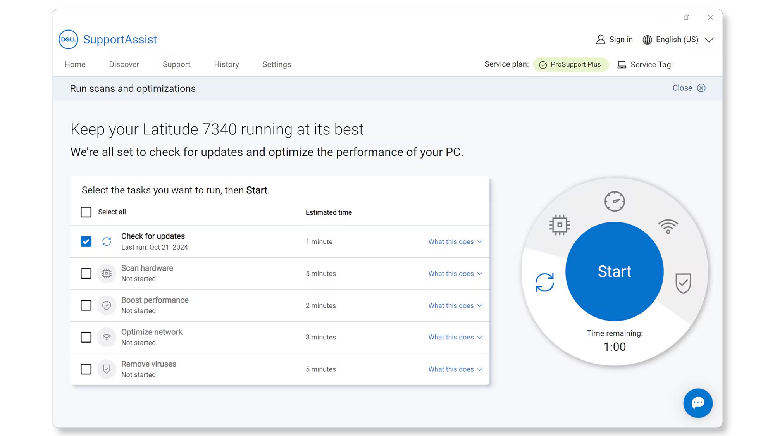Click the user profile icon beside Sign in

coord(600,40)
